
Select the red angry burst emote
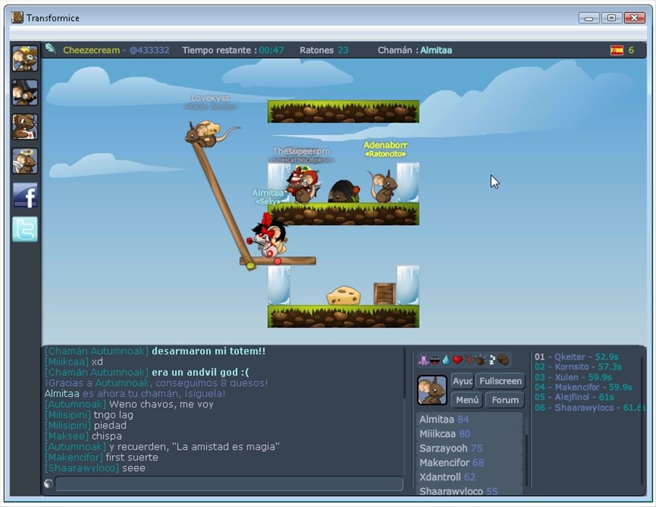469,360
